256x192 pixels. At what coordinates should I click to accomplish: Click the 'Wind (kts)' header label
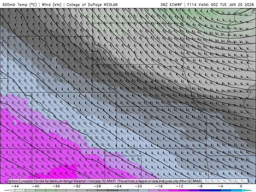(52, 4)
